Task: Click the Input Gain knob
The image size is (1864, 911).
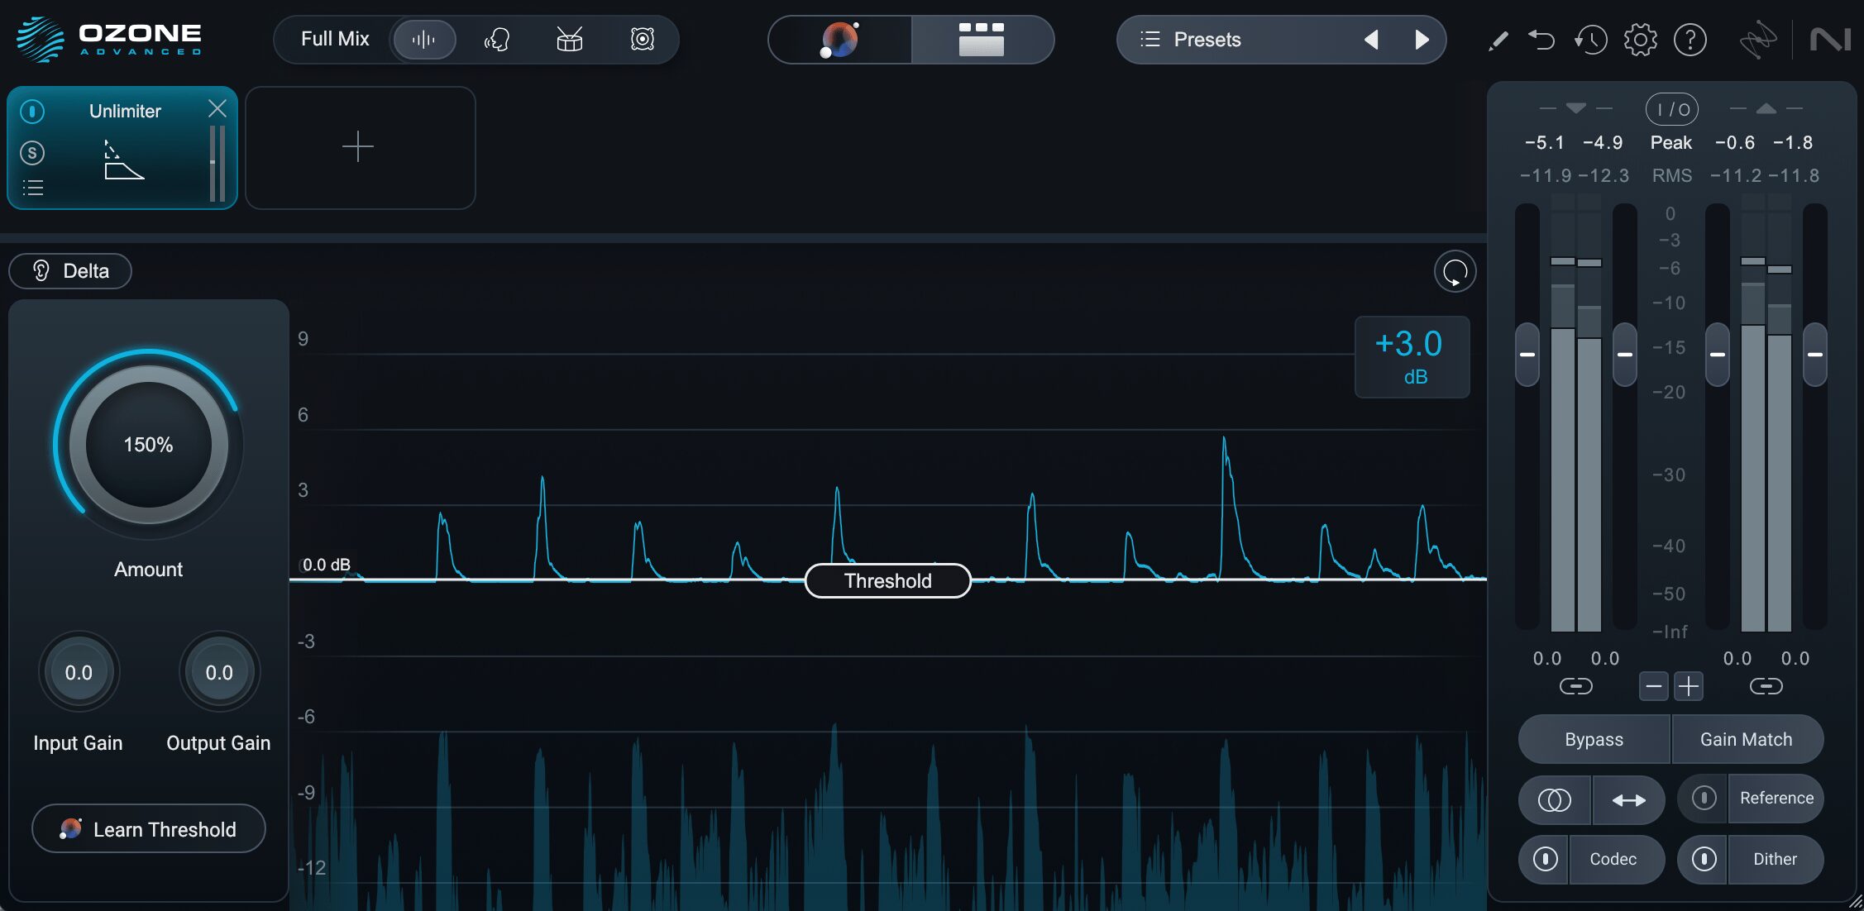Action: point(79,672)
